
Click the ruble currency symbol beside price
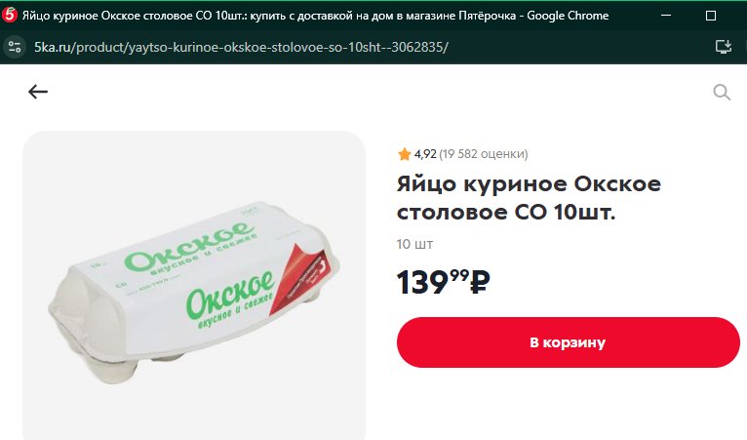pos(480,283)
